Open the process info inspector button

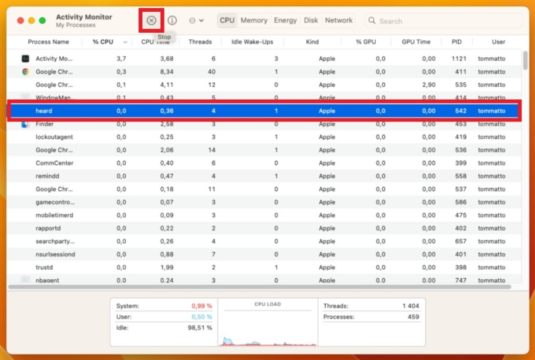click(x=172, y=21)
